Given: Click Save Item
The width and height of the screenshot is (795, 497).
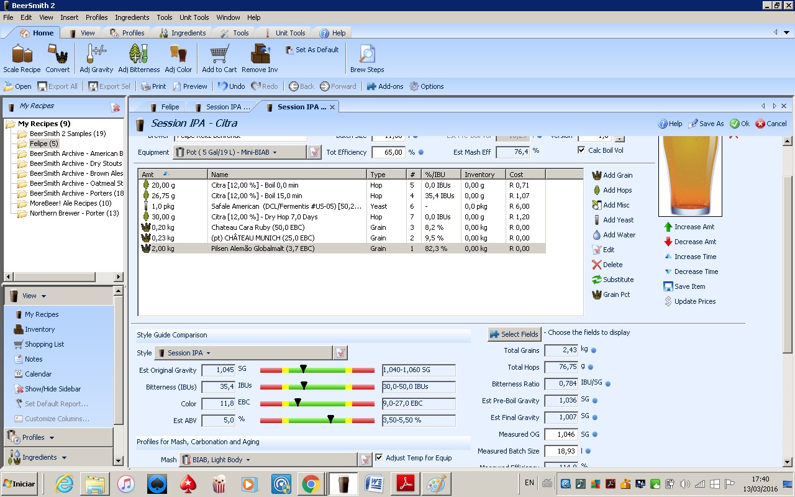Looking at the screenshot, I should pos(684,286).
